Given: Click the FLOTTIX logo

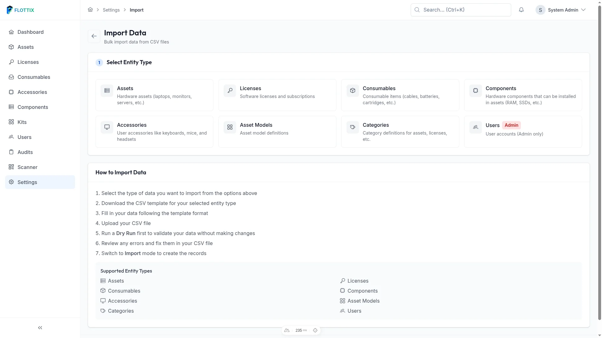Looking at the screenshot, I should [20, 10].
